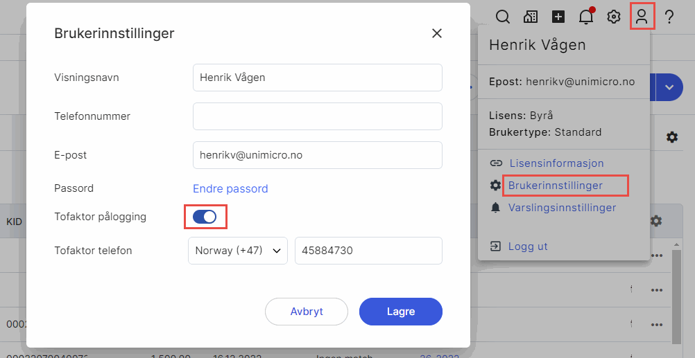Open the three-dot row actions menu

pos(655,256)
